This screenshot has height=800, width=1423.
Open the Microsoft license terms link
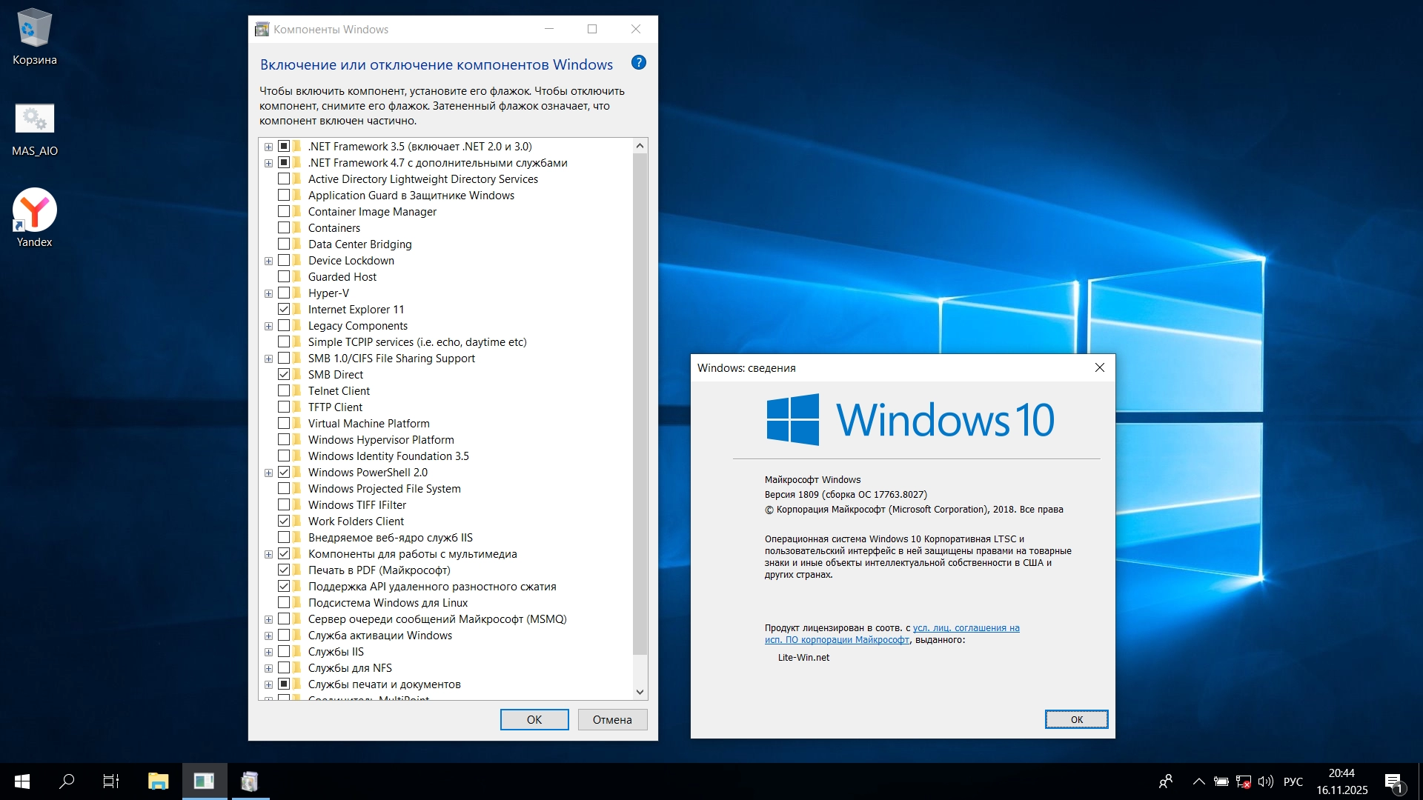pos(966,628)
